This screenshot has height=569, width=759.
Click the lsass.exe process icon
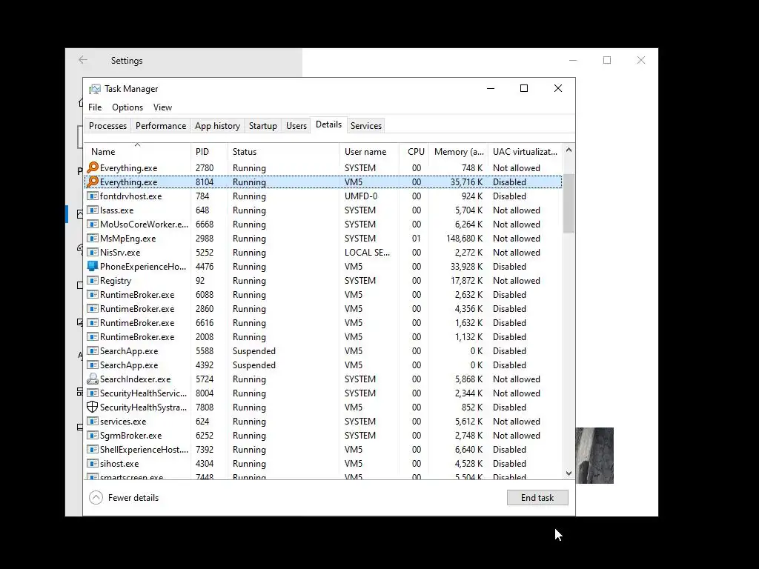point(93,210)
